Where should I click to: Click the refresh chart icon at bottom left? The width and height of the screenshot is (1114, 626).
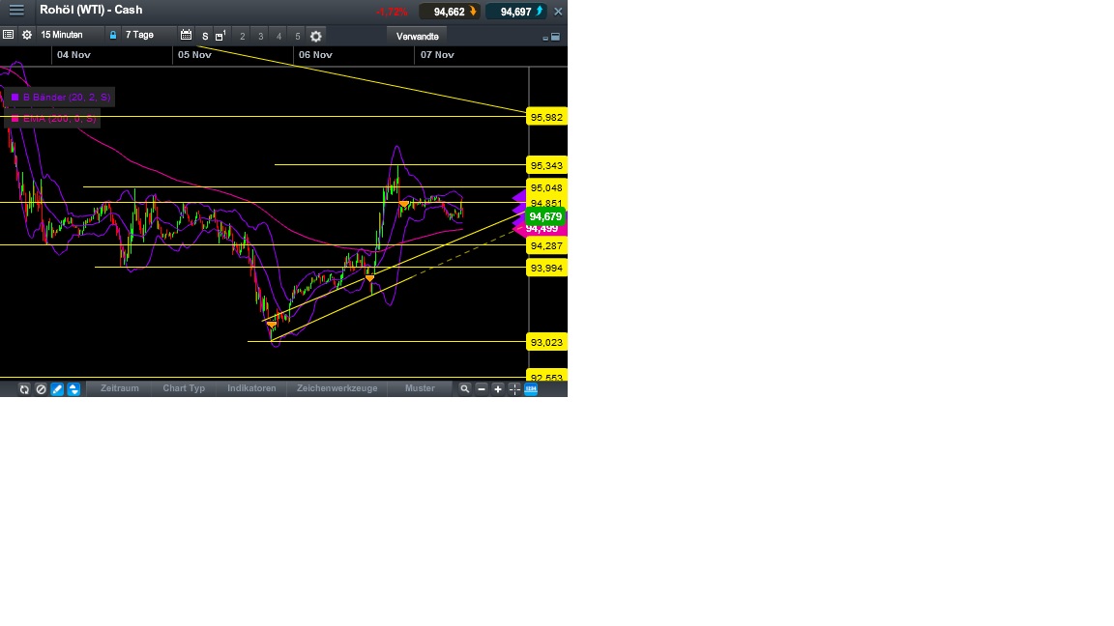(24, 388)
